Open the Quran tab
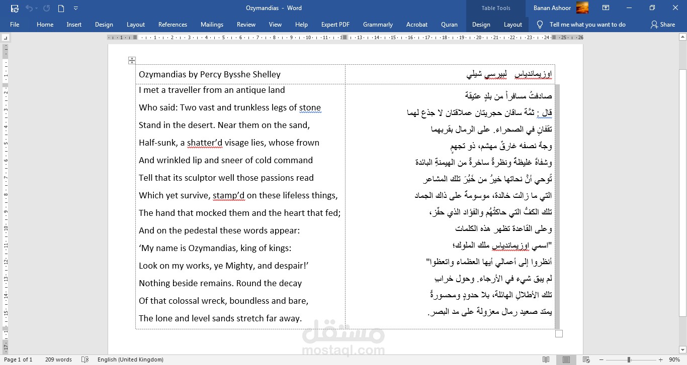 [449, 24]
